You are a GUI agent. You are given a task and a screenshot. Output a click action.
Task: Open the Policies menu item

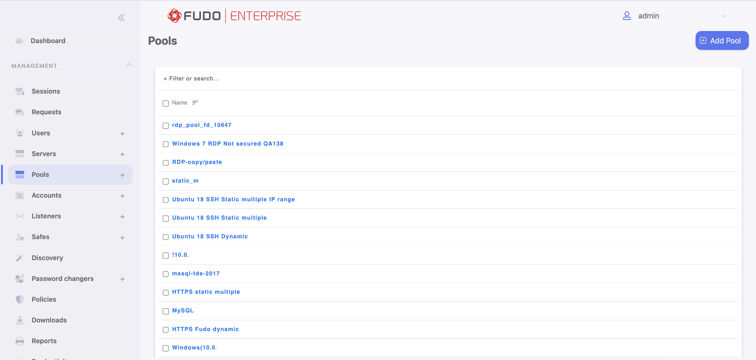tap(44, 299)
